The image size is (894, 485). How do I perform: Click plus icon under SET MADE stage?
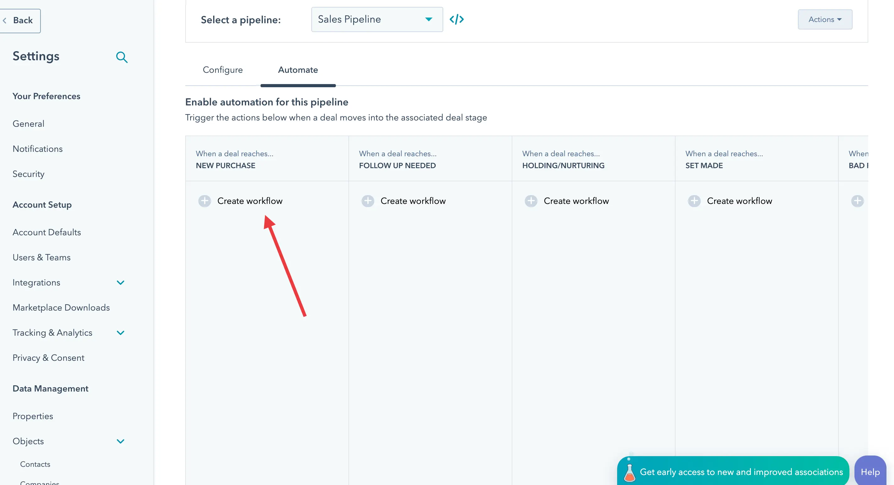pyautogui.click(x=694, y=201)
